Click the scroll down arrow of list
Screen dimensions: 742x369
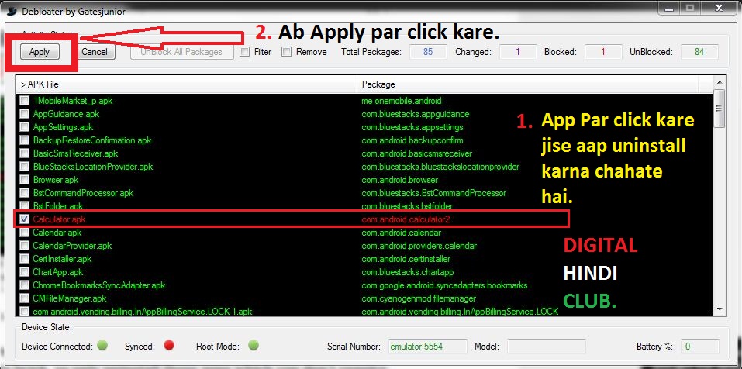coord(720,309)
